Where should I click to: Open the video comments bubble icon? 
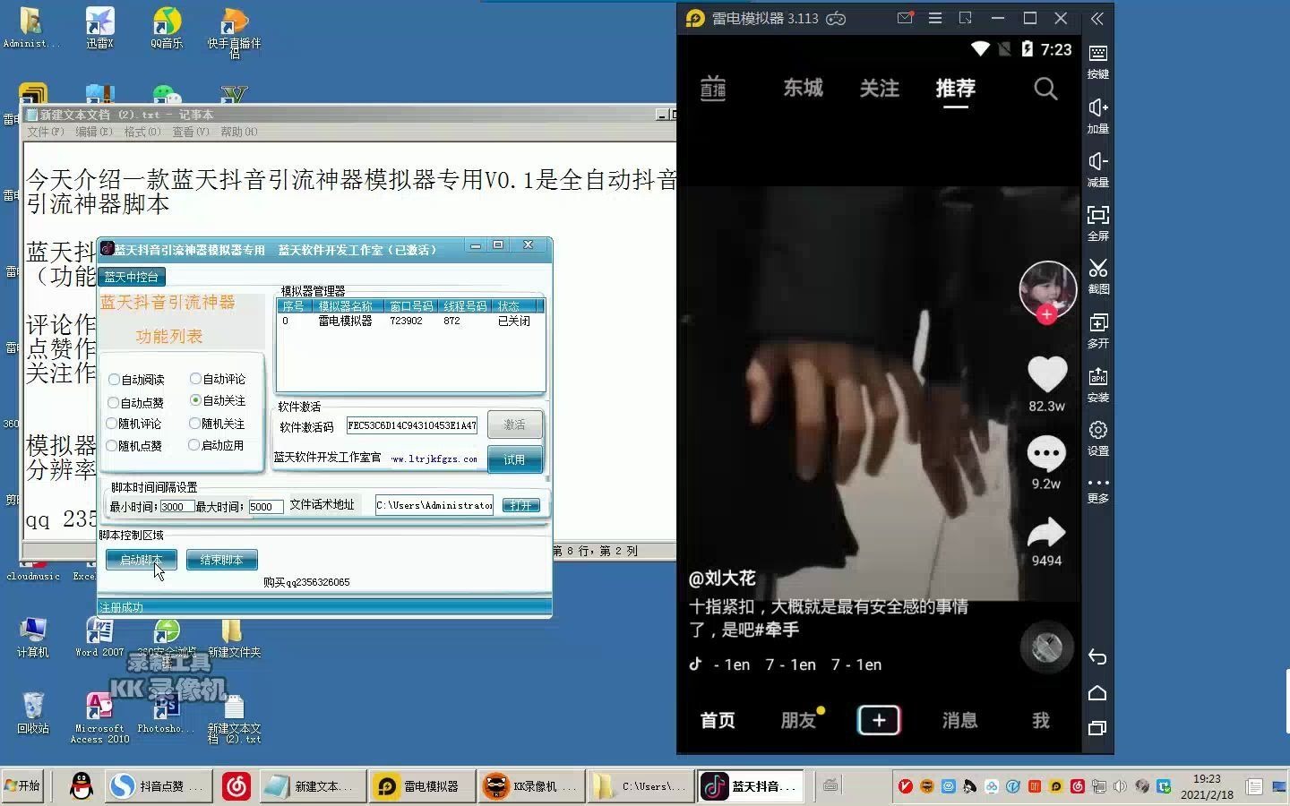coord(1046,454)
